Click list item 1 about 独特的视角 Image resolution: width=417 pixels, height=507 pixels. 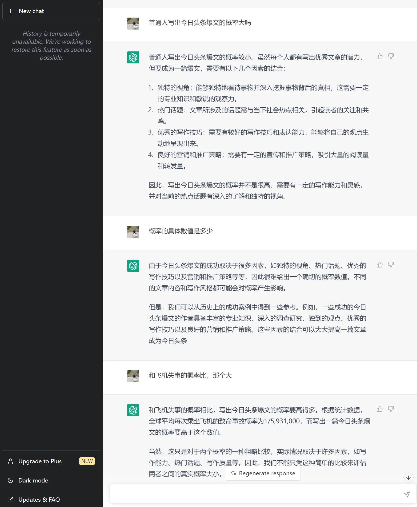(x=263, y=93)
